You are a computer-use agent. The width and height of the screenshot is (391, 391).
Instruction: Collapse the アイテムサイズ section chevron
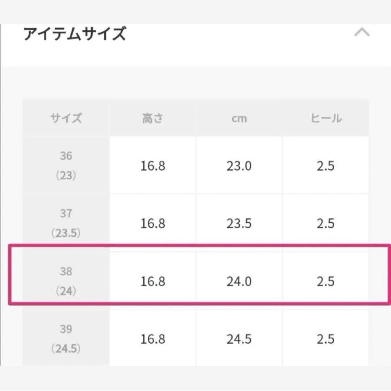(362, 33)
